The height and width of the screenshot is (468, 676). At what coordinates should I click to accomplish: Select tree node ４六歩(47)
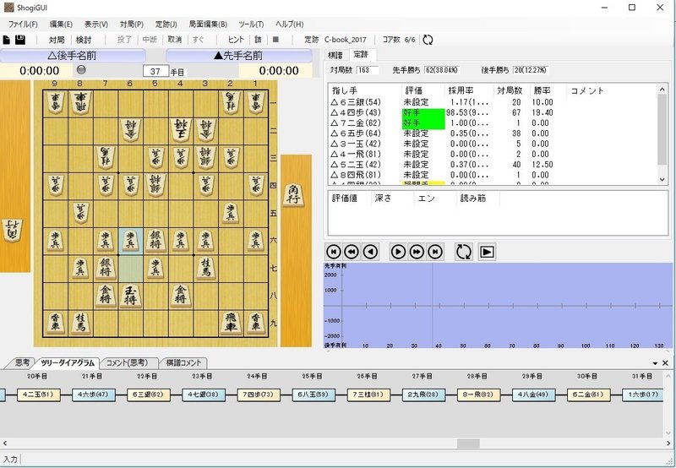pyautogui.click(x=93, y=395)
